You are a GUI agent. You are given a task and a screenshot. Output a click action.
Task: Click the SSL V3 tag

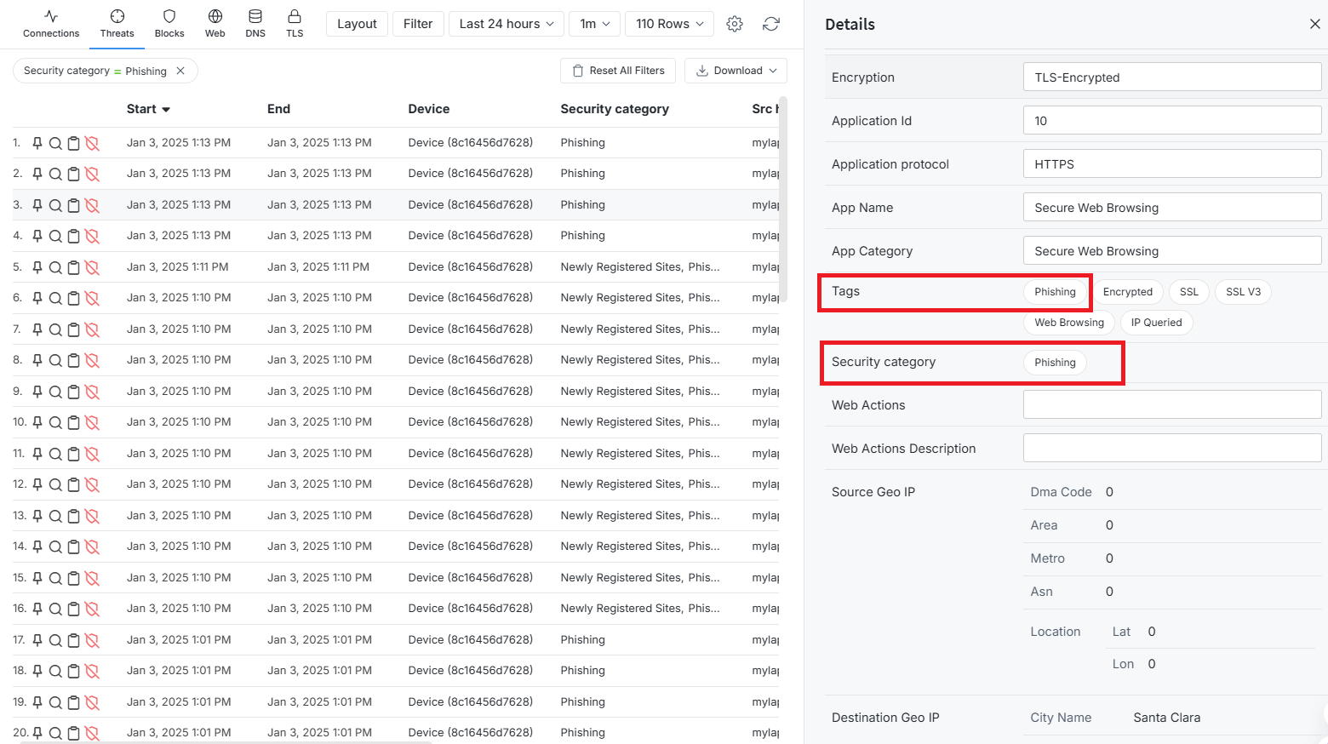[x=1243, y=292]
